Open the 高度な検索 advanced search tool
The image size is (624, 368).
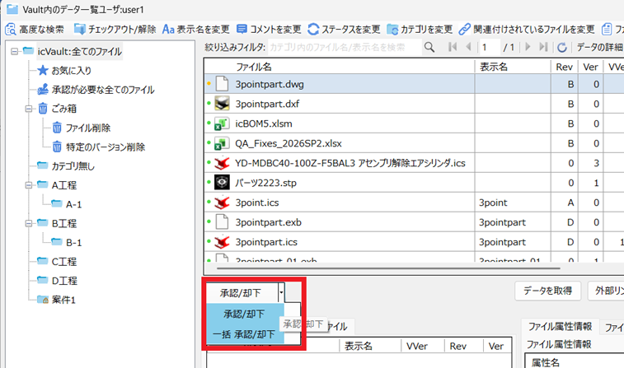(35, 30)
